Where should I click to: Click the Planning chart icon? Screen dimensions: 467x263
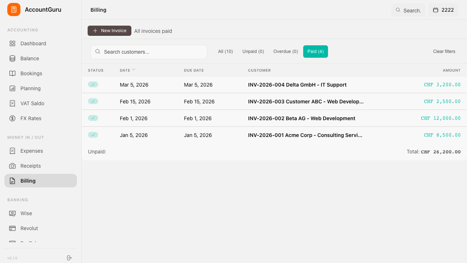point(12,88)
